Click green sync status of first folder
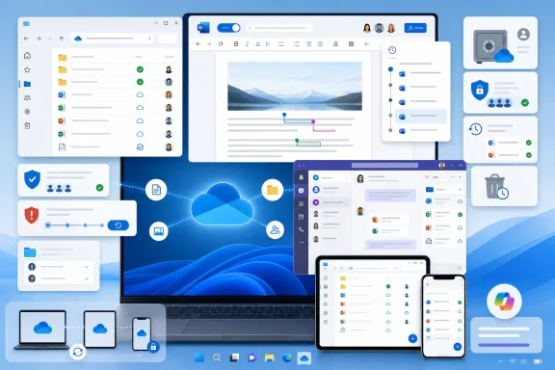 pos(140,69)
